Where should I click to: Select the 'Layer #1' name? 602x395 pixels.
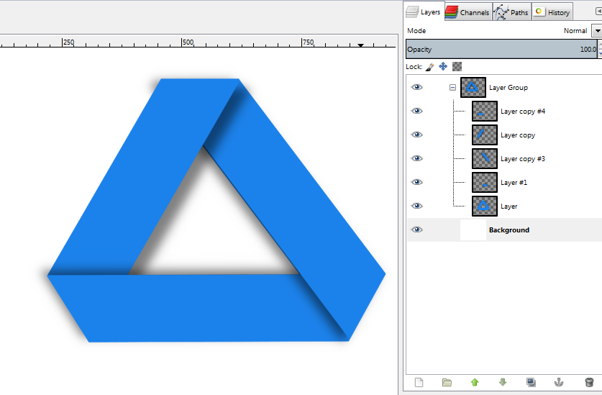[x=514, y=183]
